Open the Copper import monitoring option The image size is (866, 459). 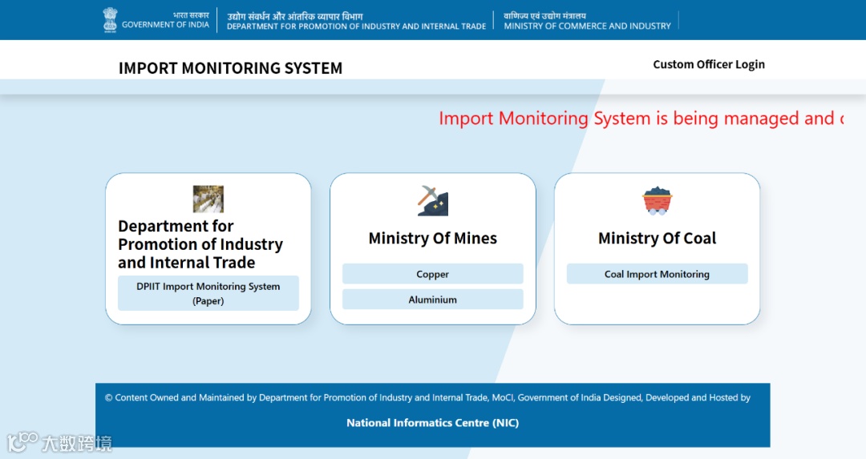(x=432, y=274)
